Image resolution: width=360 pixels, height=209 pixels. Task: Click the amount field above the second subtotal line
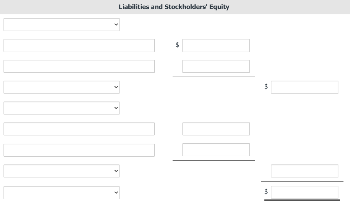point(216,150)
